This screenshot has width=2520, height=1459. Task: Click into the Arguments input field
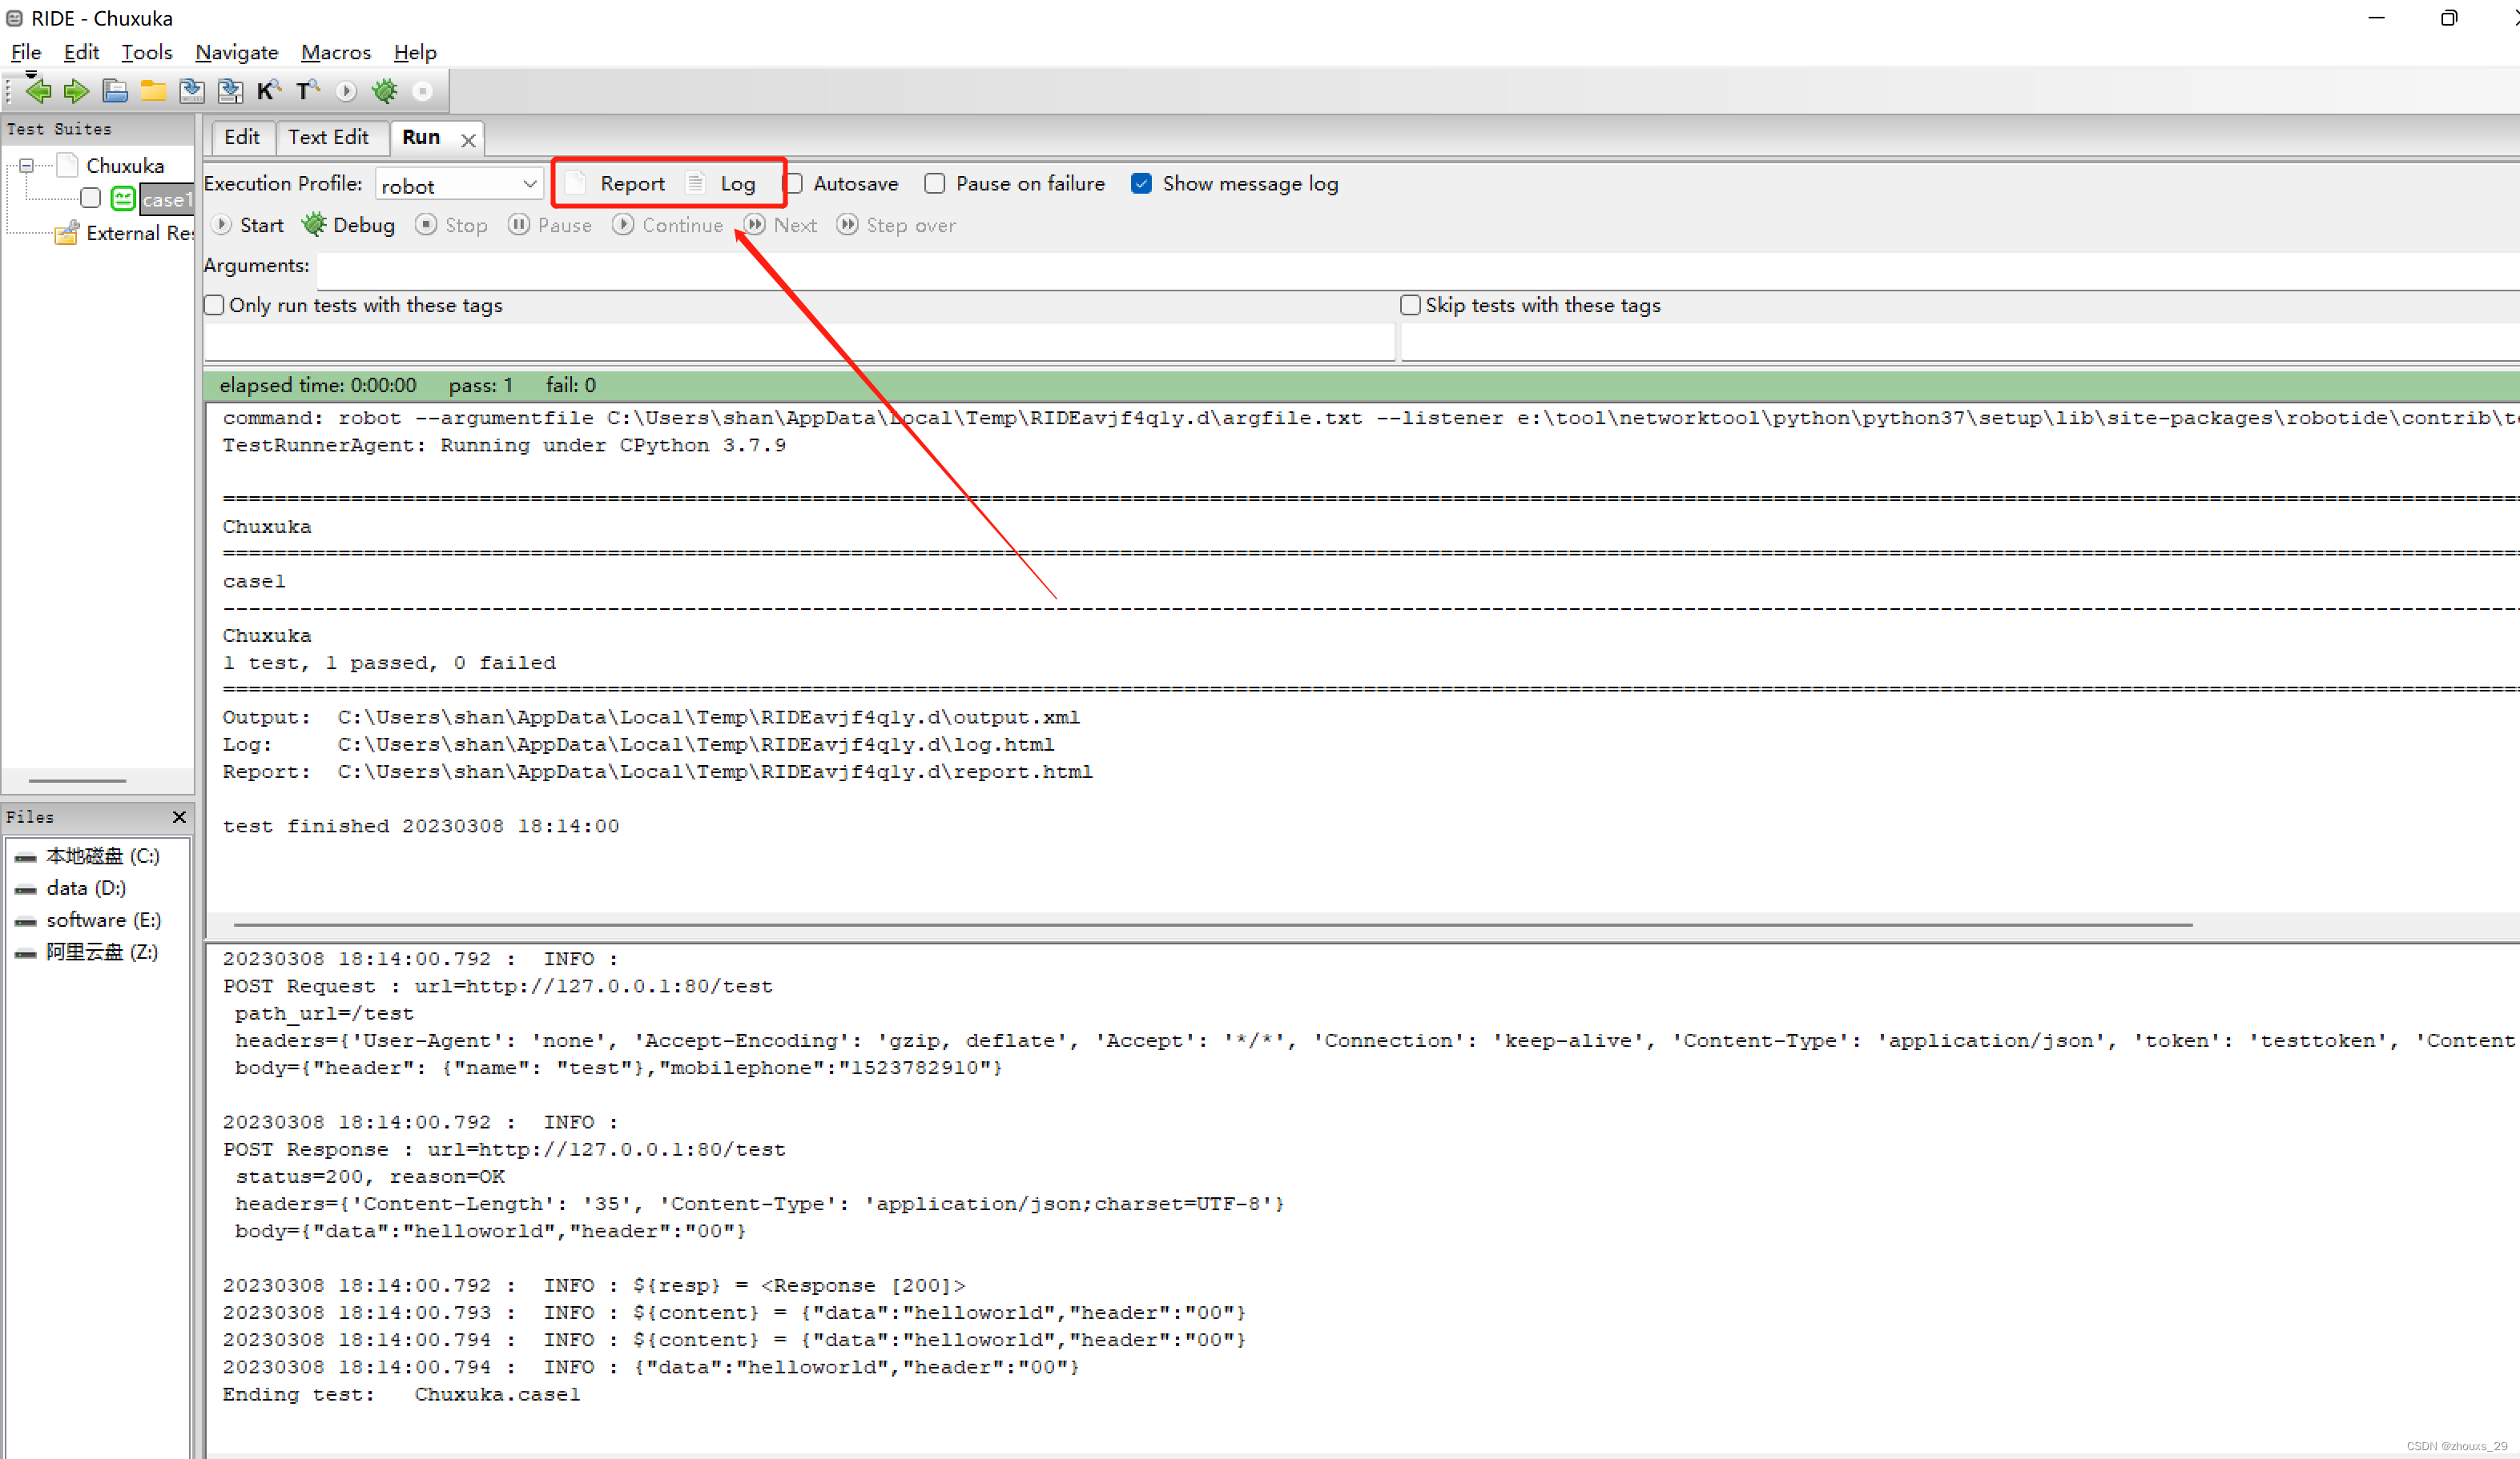[x=1400, y=267]
